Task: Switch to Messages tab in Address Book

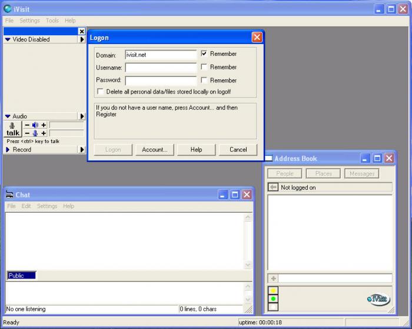Action: coord(361,173)
